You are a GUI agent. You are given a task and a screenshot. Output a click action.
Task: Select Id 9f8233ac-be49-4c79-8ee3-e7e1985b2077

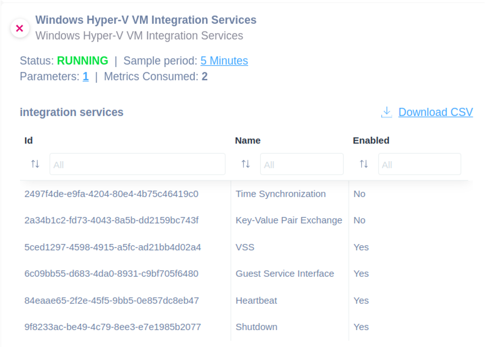(x=113, y=327)
